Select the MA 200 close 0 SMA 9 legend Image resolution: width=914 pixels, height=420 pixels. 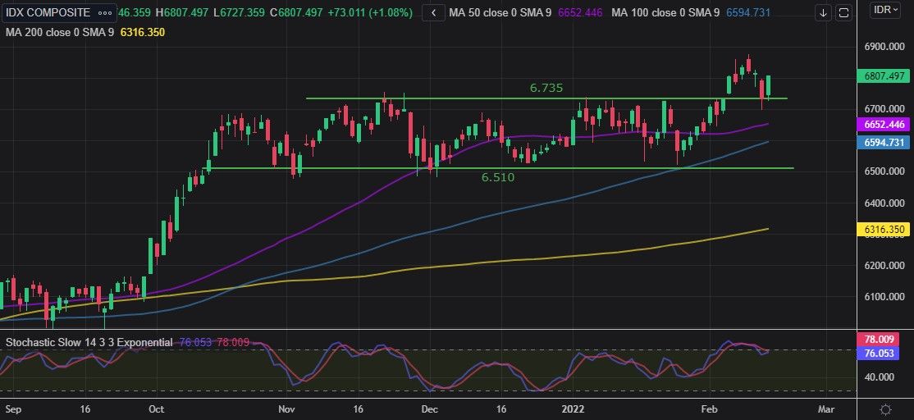click(59, 33)
